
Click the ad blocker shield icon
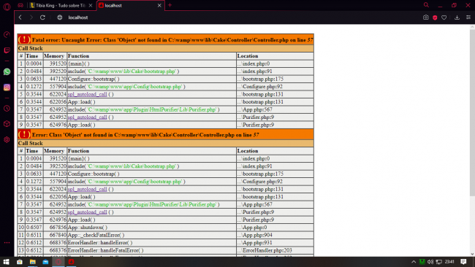click(x=435, y=18)
